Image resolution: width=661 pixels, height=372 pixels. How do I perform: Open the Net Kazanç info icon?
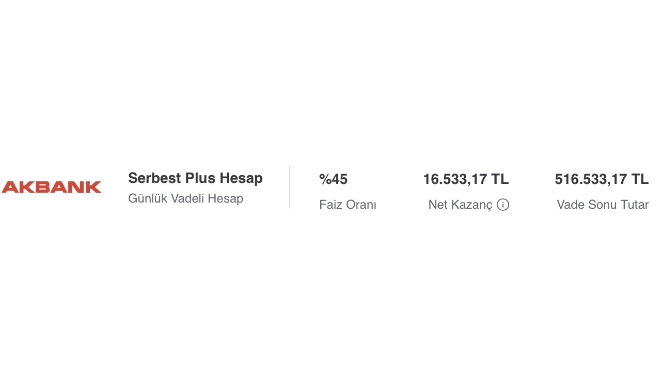coord(503,205)
